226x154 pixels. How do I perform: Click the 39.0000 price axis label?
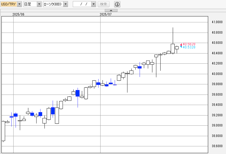click(x=217, y=125)
